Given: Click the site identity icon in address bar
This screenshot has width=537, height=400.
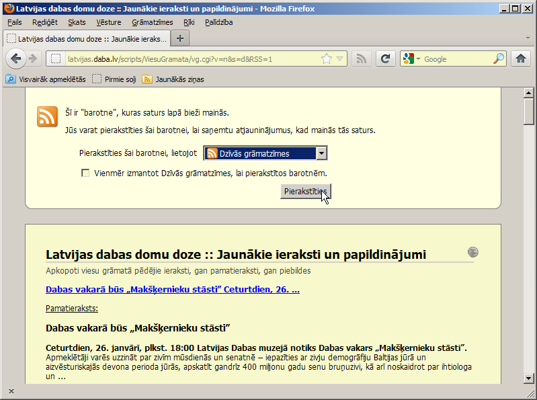Looking at the screenshot, I should pyautogui.click(x=56, y=59).
